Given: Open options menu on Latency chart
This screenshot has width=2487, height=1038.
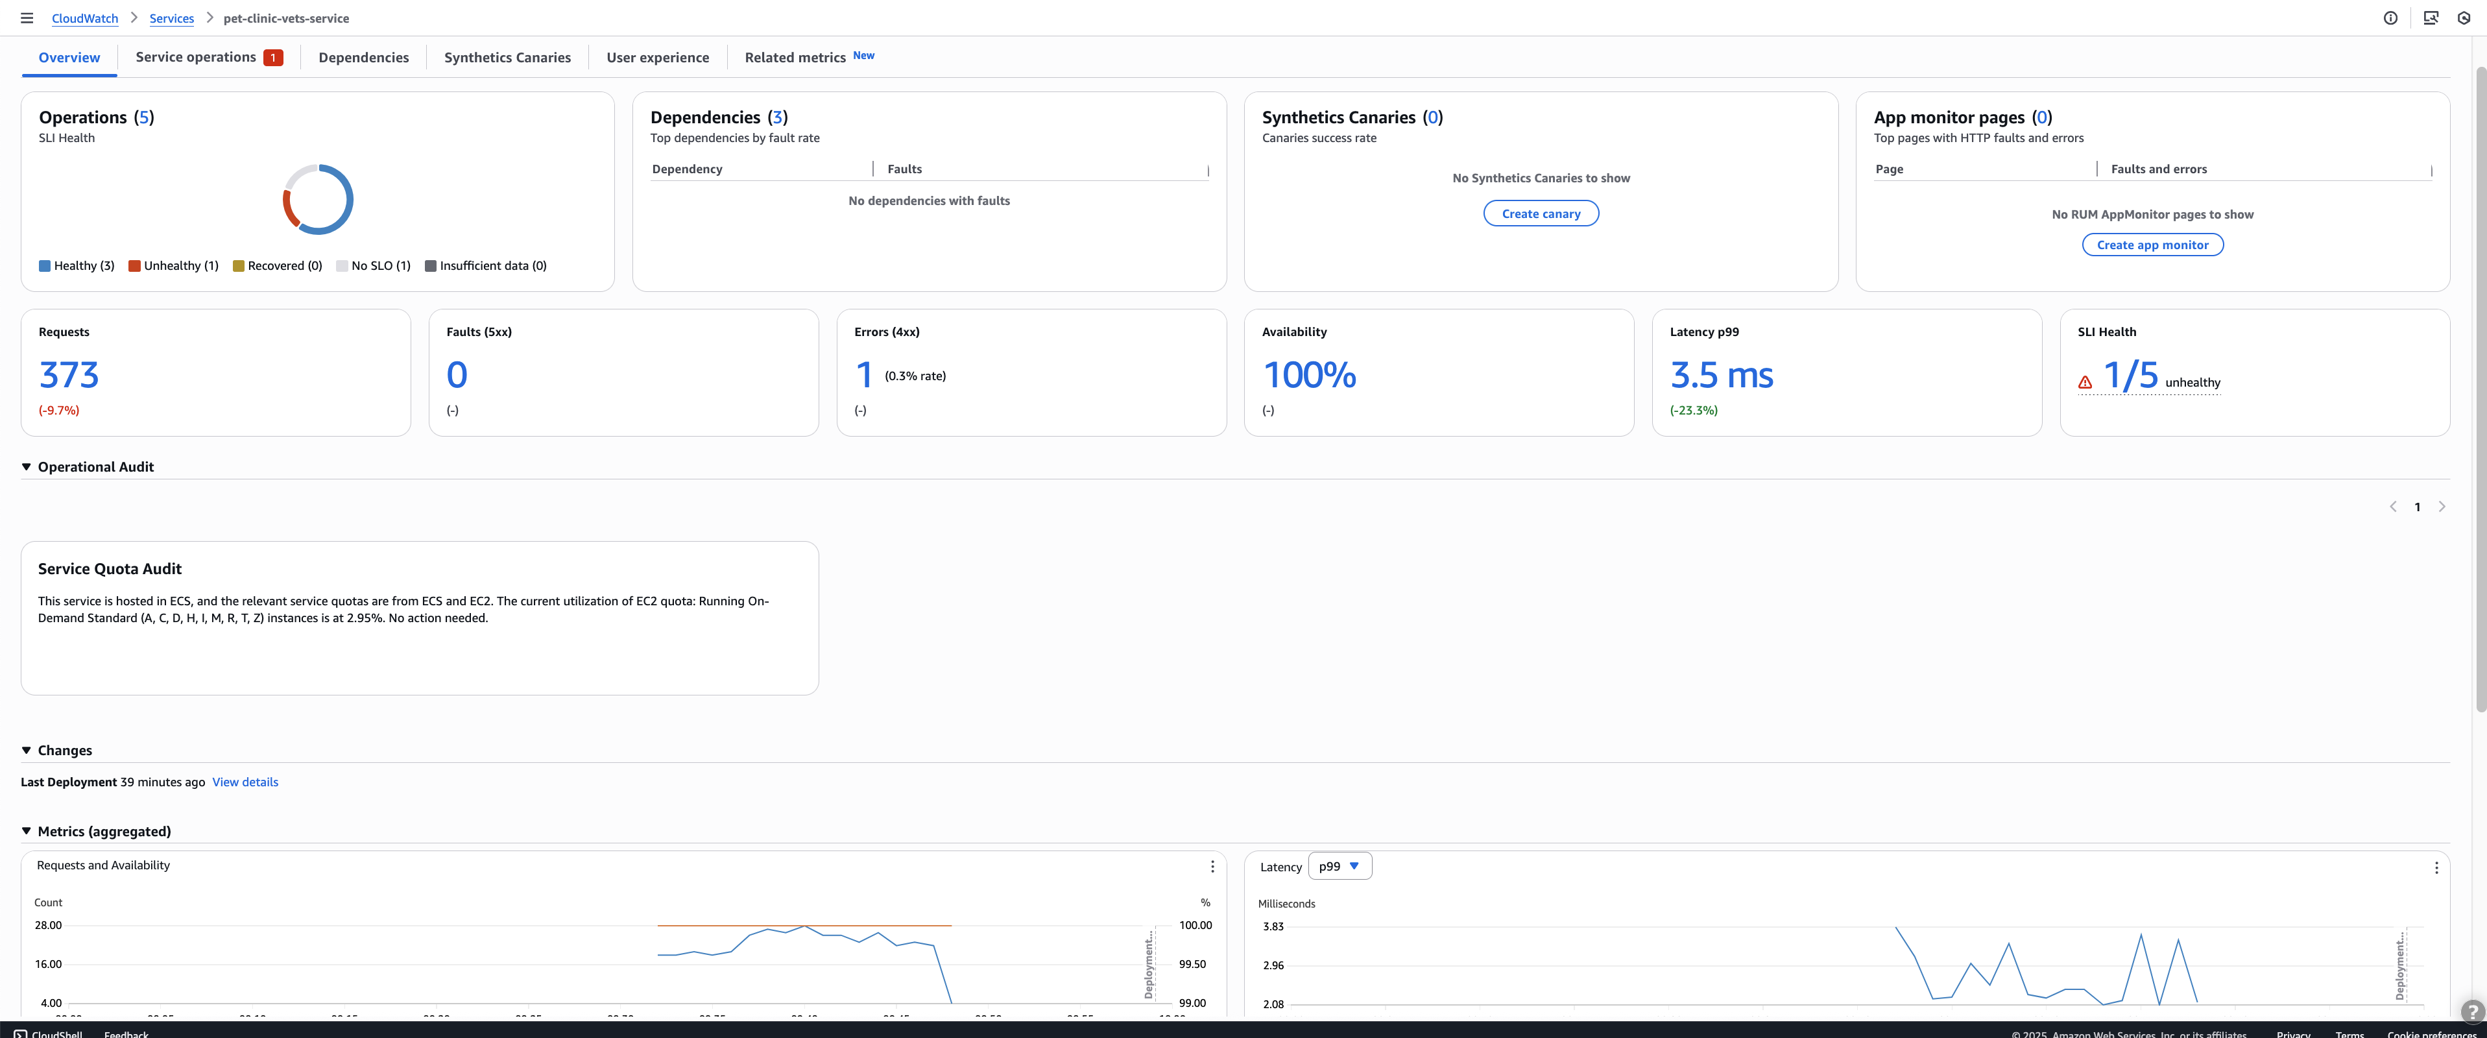Looking at the screenshot, I should tap(2437, 866).
